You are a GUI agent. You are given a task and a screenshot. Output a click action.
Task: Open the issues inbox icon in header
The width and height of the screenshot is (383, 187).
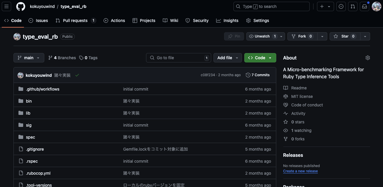coord(341,6)
